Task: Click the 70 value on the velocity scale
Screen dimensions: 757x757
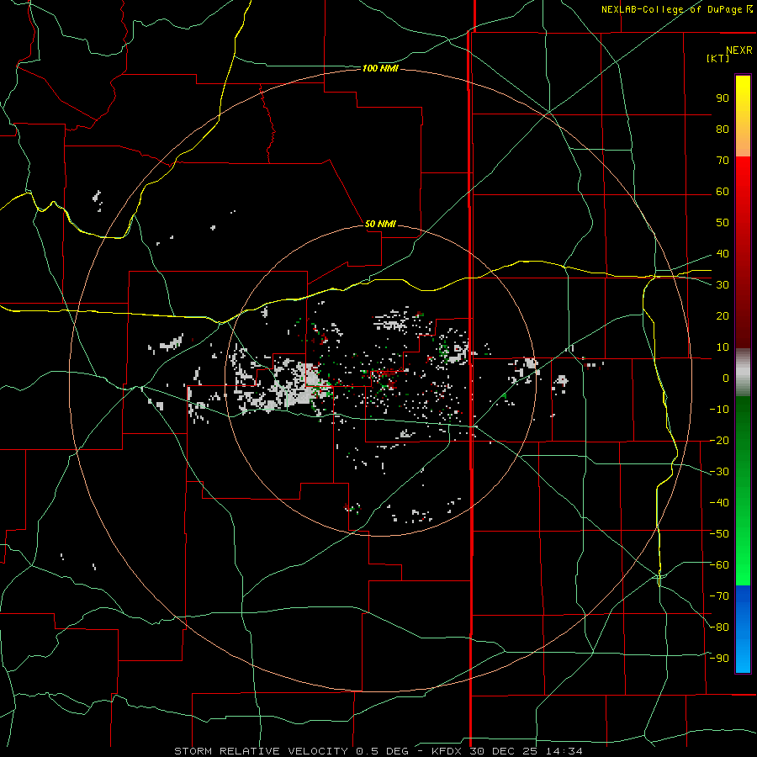Action: point(723,161)
